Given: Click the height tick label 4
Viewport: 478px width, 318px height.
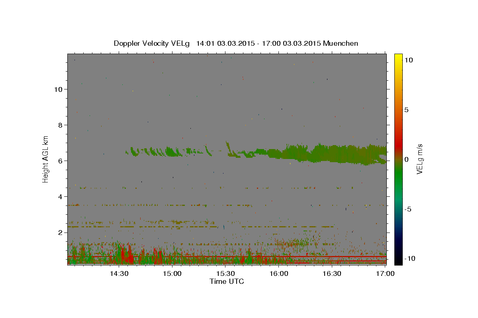Looking at the screenshot, I should (x=61, y=196).
